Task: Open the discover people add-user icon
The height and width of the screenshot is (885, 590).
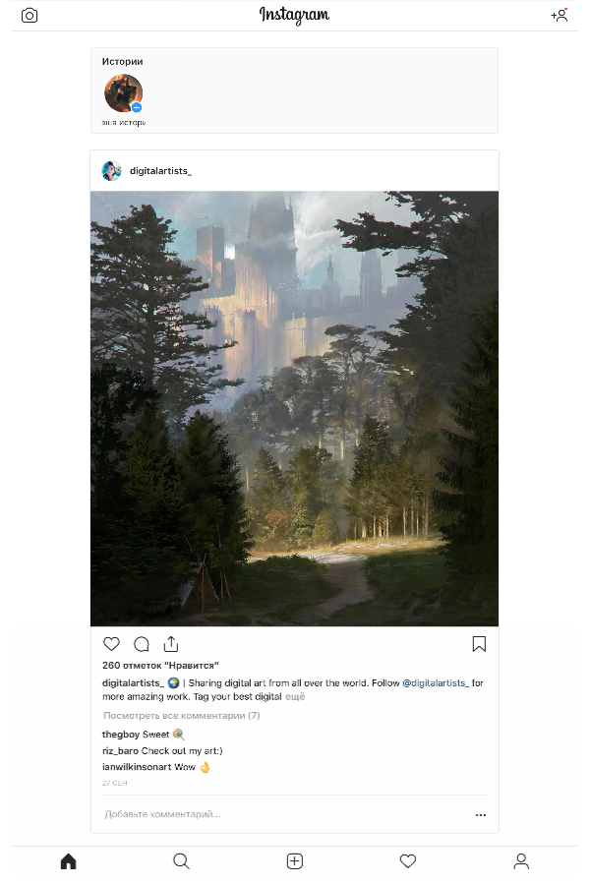Action: [560, 15]
